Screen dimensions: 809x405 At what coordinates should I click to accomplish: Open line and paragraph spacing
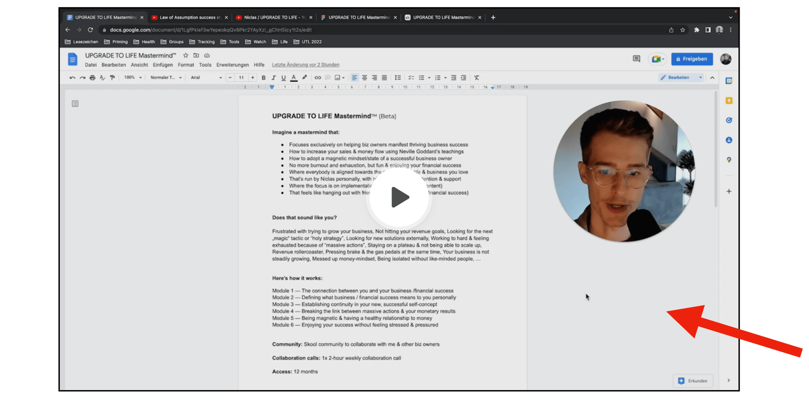398,78
